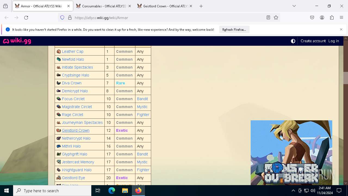
Task: Open a new browser tab
Action: pyautogui.click(x=201, y=6)
